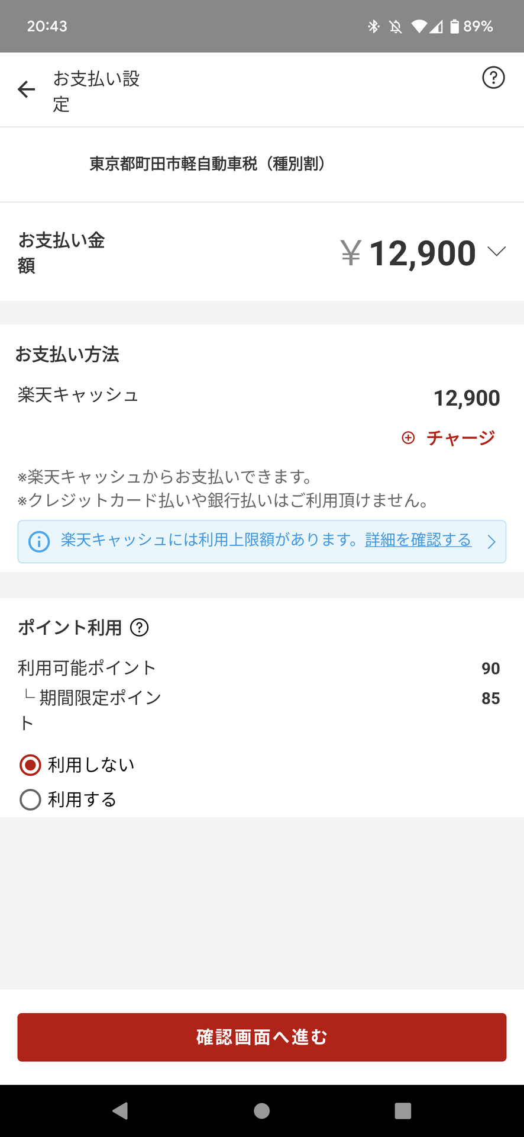Tap the 12,900 payment amount value
The image size is (524, 1137).
pos(422,253)
